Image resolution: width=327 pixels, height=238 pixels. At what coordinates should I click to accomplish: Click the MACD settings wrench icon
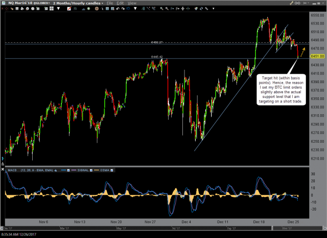[56, 170]
